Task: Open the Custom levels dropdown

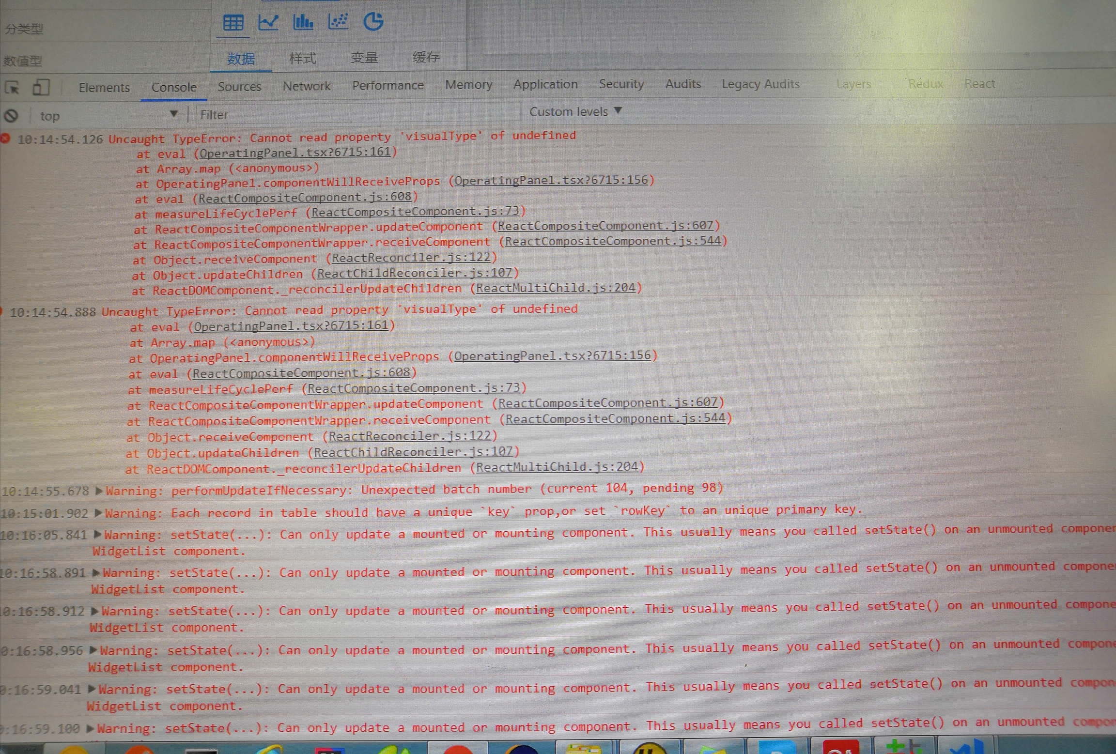Action: pyautogui.click(x=575, y=112)
